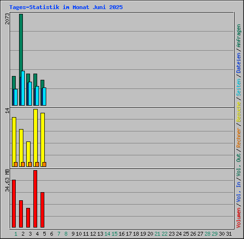Viewport: 244px width, 239px height.
Task: Select the '2073' axis maximum label
Action: point(7,19)
